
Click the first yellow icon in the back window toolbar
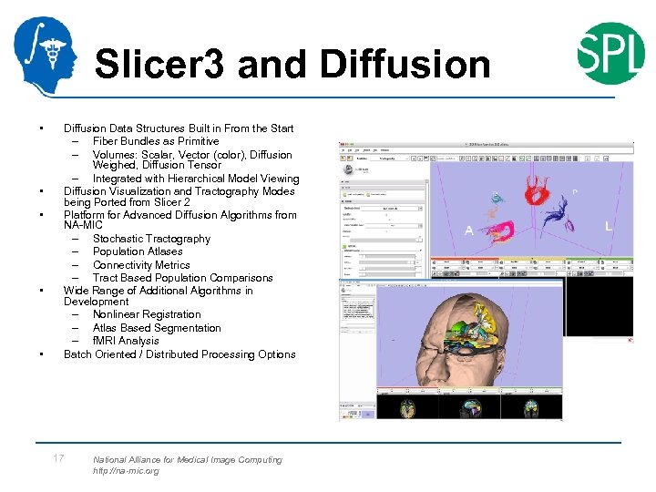343,159
